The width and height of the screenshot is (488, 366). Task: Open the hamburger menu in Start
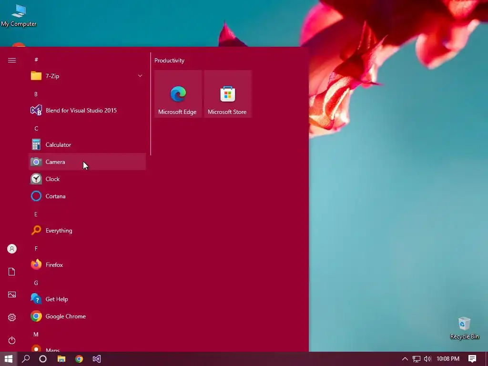coord(12,60)
